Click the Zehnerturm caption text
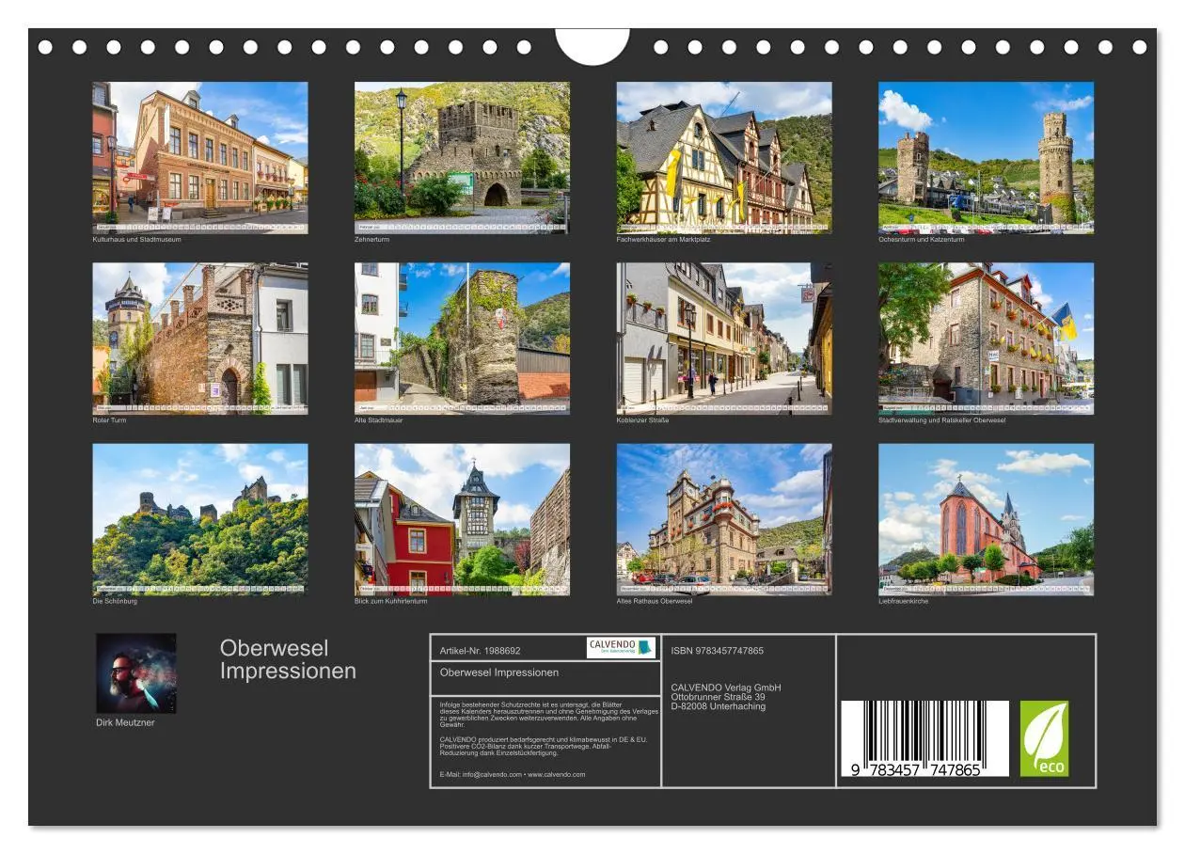This screenshot has height=854, width=1185. coord(371,239)
